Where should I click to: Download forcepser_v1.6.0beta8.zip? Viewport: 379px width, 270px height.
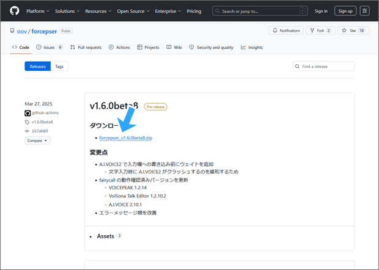(x=125, y=138)
